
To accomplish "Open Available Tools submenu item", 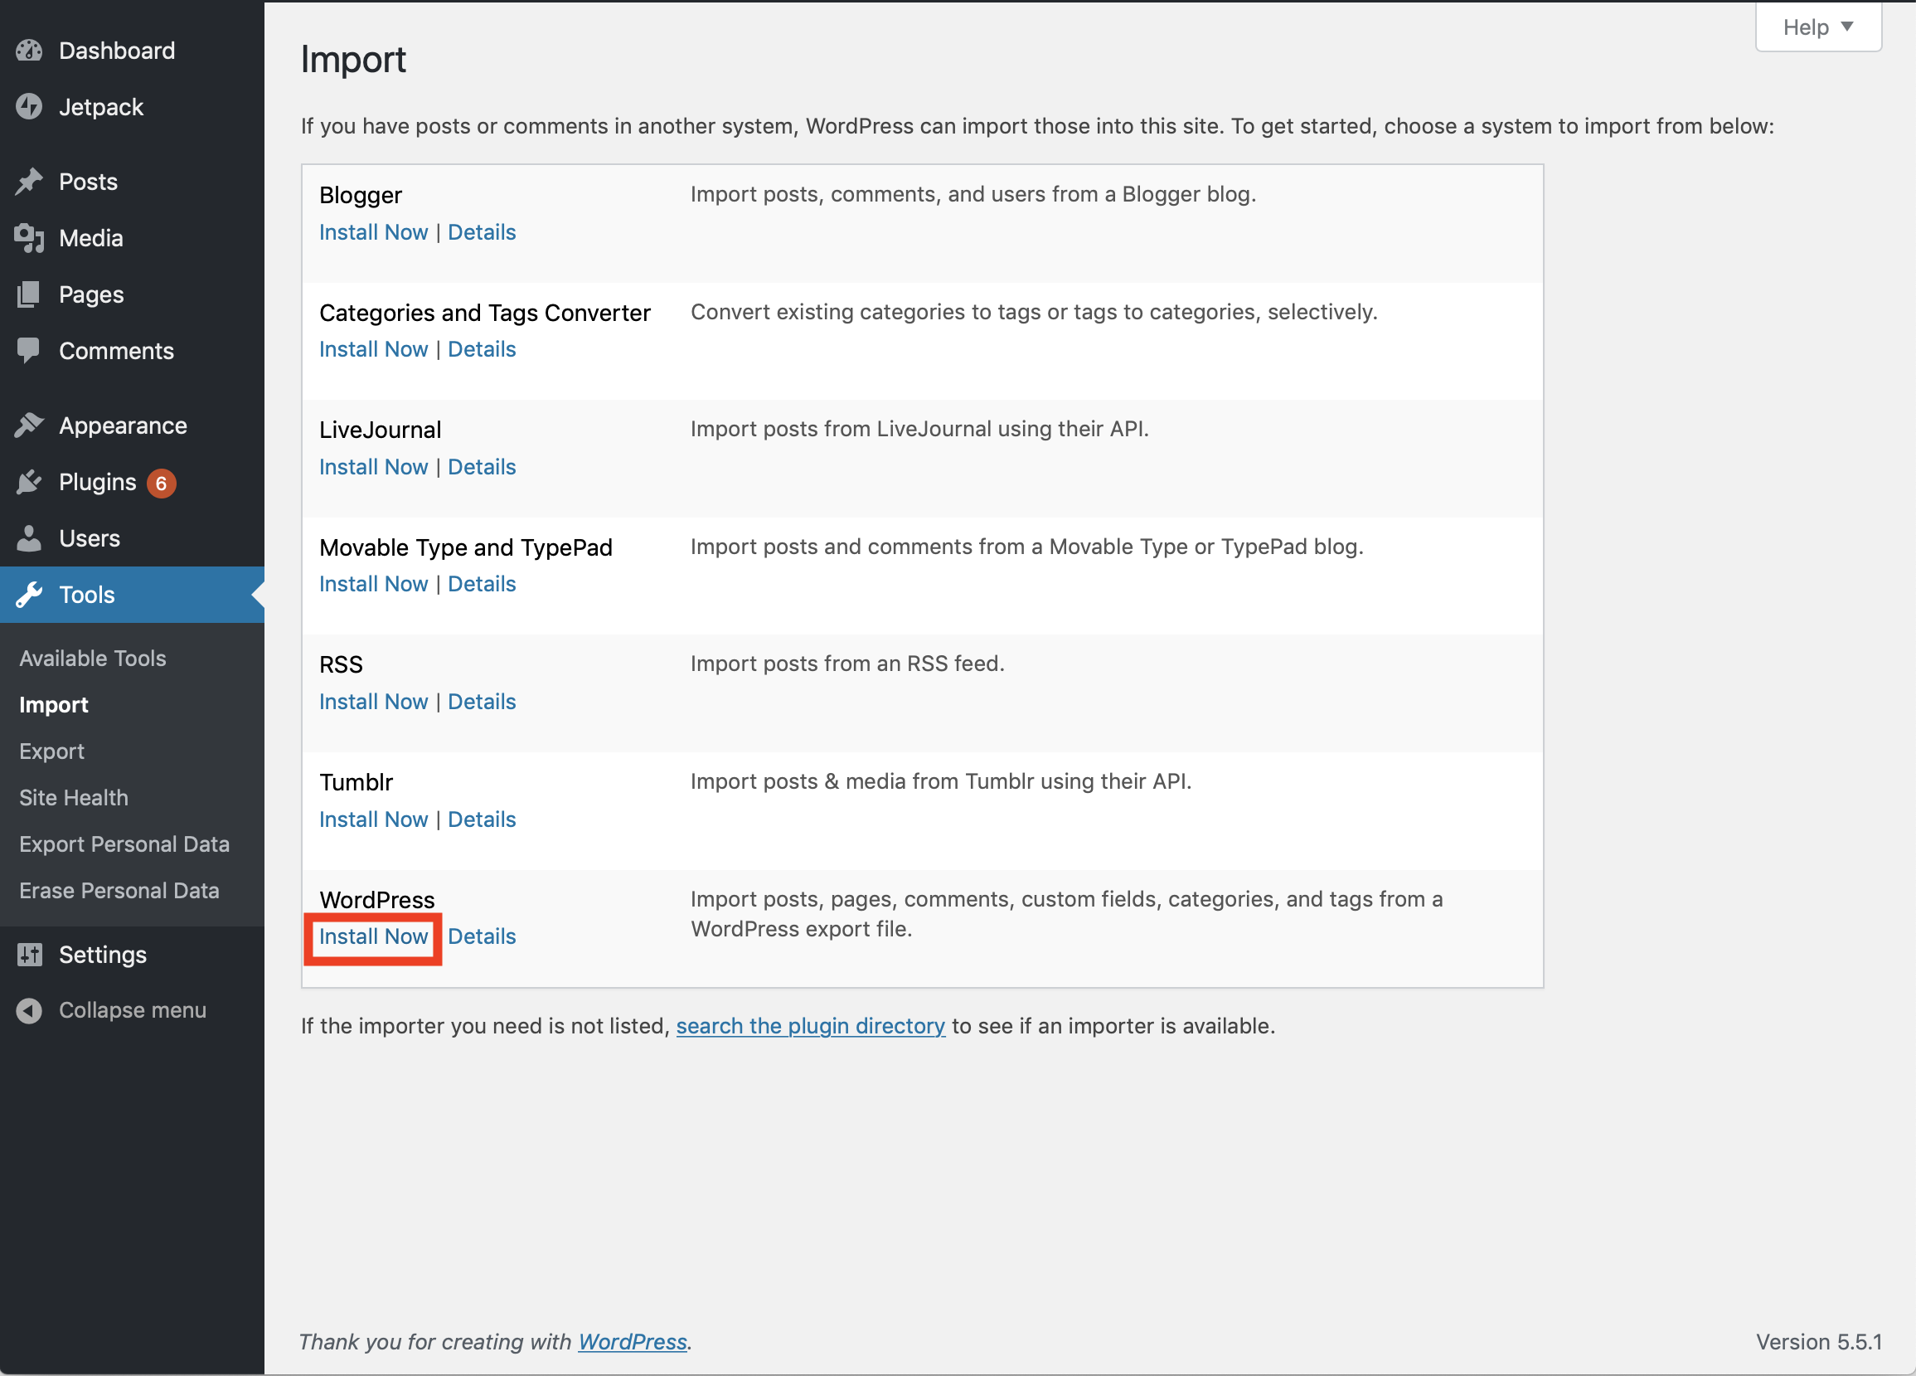I will point(93,659).
